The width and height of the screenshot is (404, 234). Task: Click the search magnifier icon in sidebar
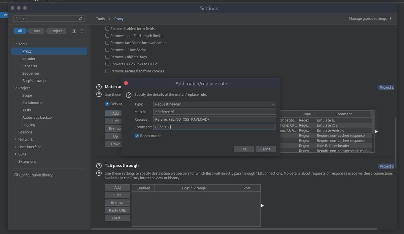pos(80,19)
